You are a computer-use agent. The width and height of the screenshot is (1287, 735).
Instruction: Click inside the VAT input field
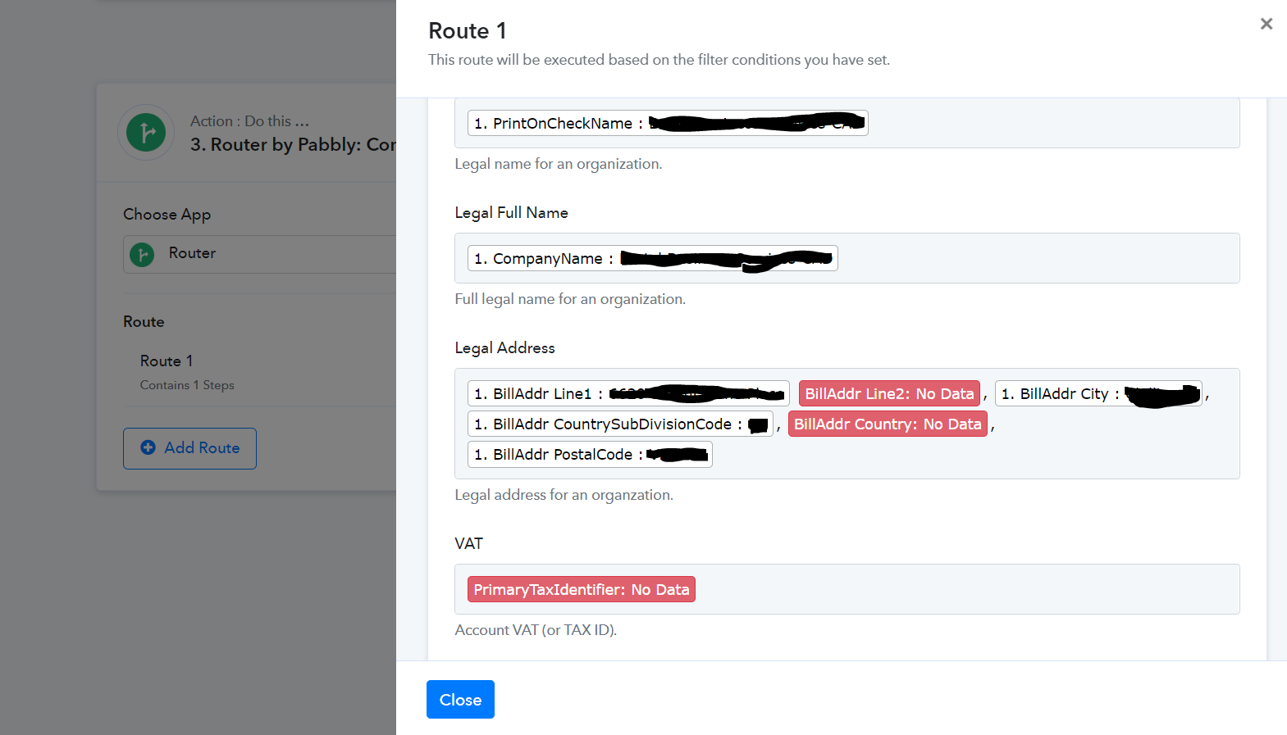tap(966, 589)
